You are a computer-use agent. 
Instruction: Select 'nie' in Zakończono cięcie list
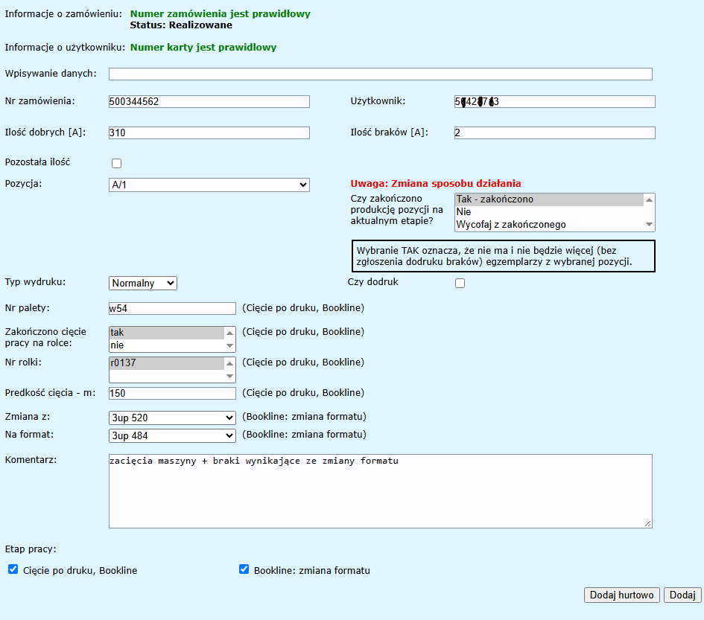click(167, 345)
